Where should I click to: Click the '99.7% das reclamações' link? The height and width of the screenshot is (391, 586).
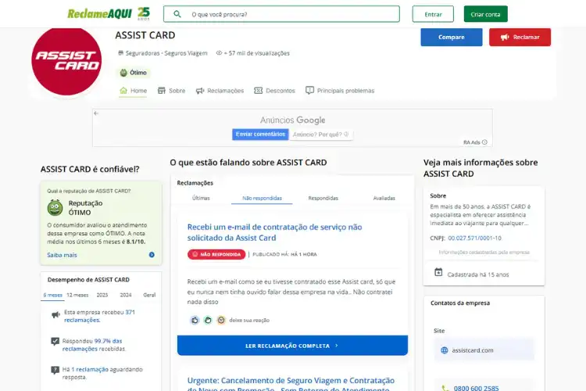pyautogui.click(x=92, y=345)
